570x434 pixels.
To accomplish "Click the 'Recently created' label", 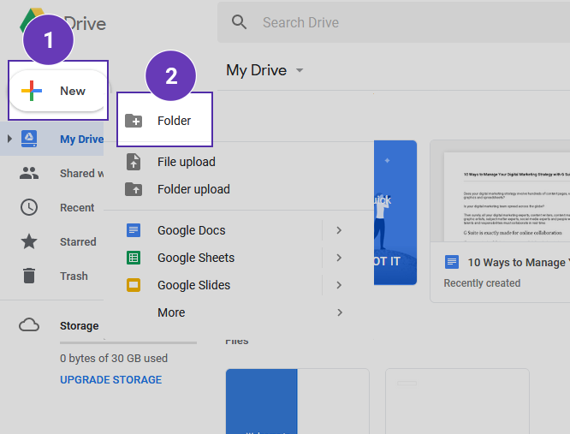I will [x=482, y=282].
